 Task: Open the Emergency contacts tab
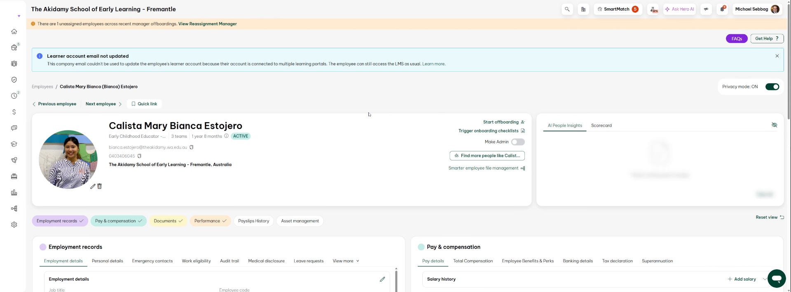[152, 261]
